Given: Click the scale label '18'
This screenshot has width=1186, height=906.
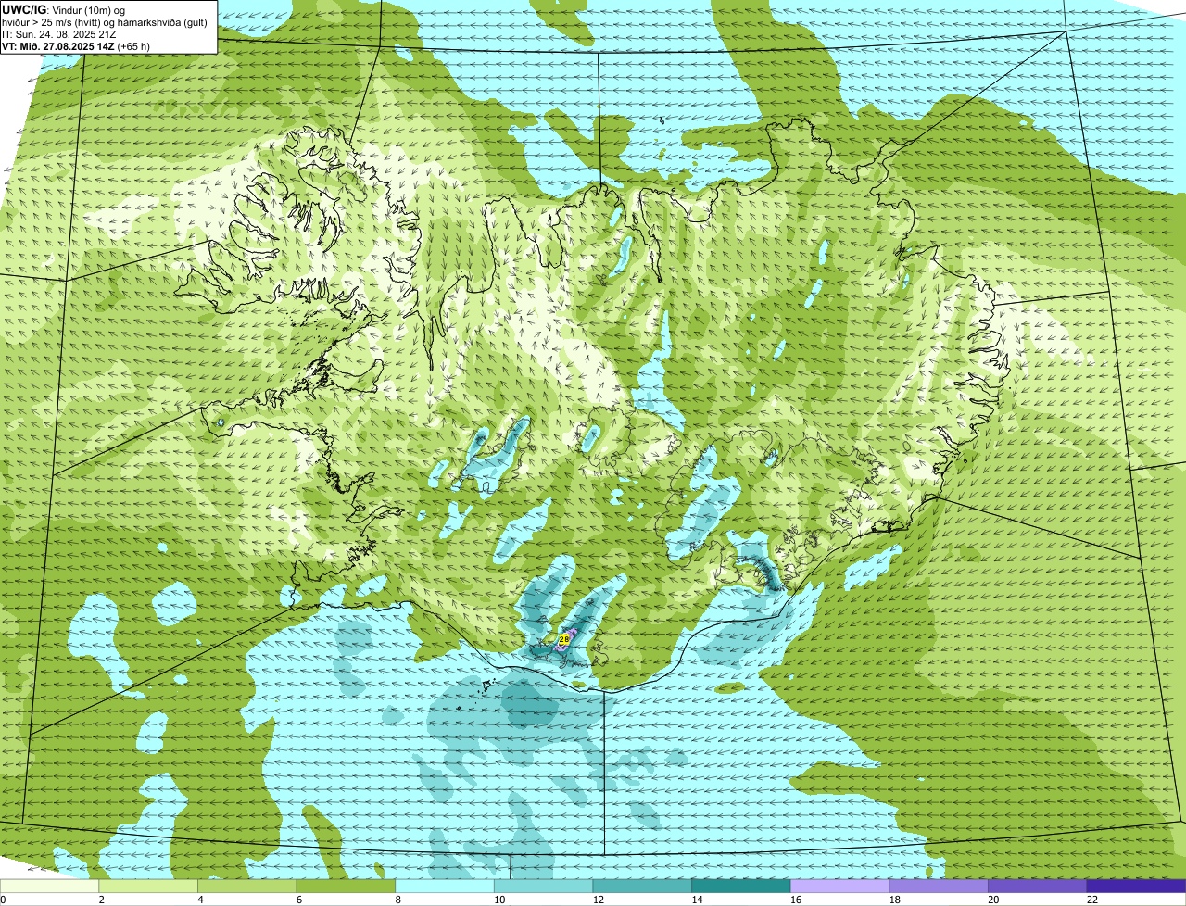Looking at the screenshot, I should pos(894,900).
